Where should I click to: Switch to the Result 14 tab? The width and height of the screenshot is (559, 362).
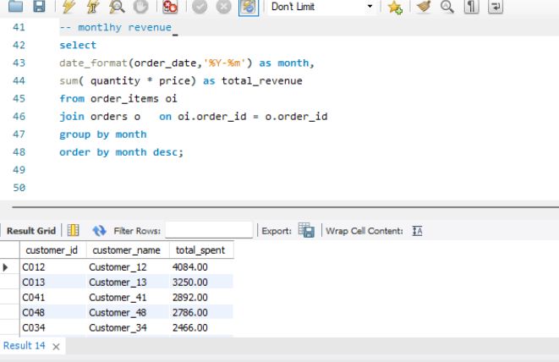click(x=25, y=346)
